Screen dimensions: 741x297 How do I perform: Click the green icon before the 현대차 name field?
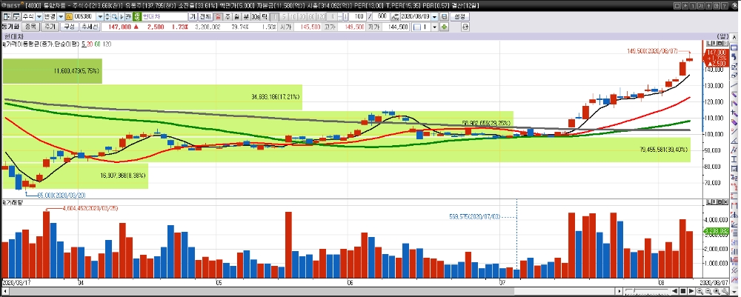(x=137, y=17)
